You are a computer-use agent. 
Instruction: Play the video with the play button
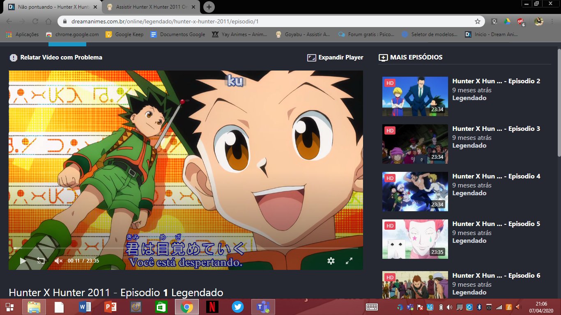23,260
